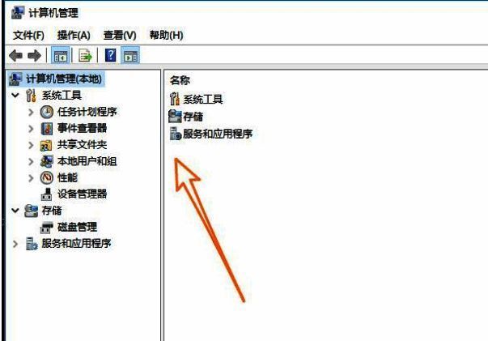This screenshot has height=341, width=488.
Task: Collapse the 存储 tree node
Action: [15, 211]
